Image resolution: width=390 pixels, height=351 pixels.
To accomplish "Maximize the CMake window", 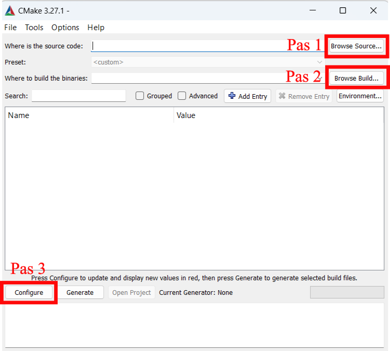I will [x=343, y=10].
